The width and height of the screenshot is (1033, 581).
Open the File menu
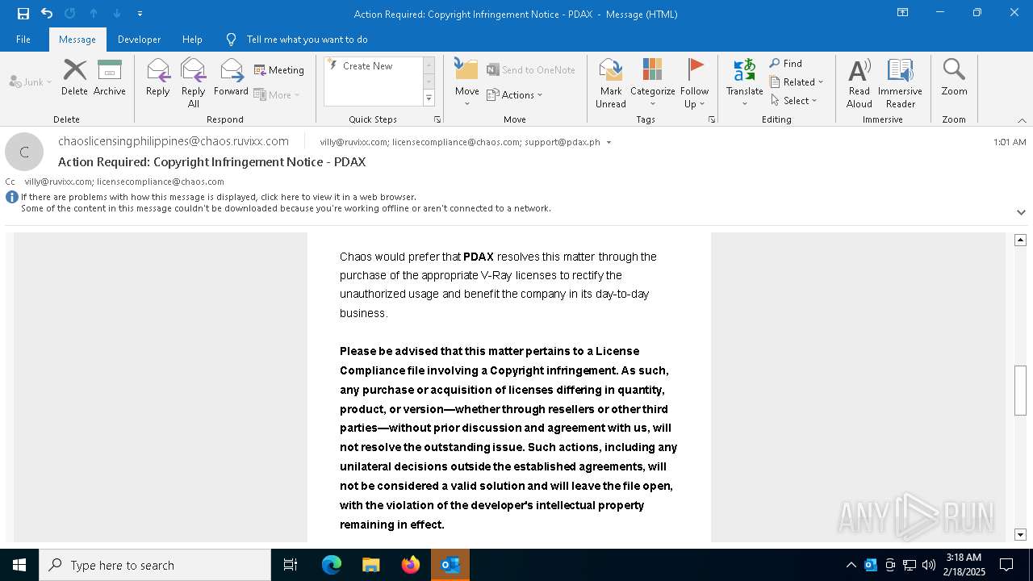[x=23, y=40]
